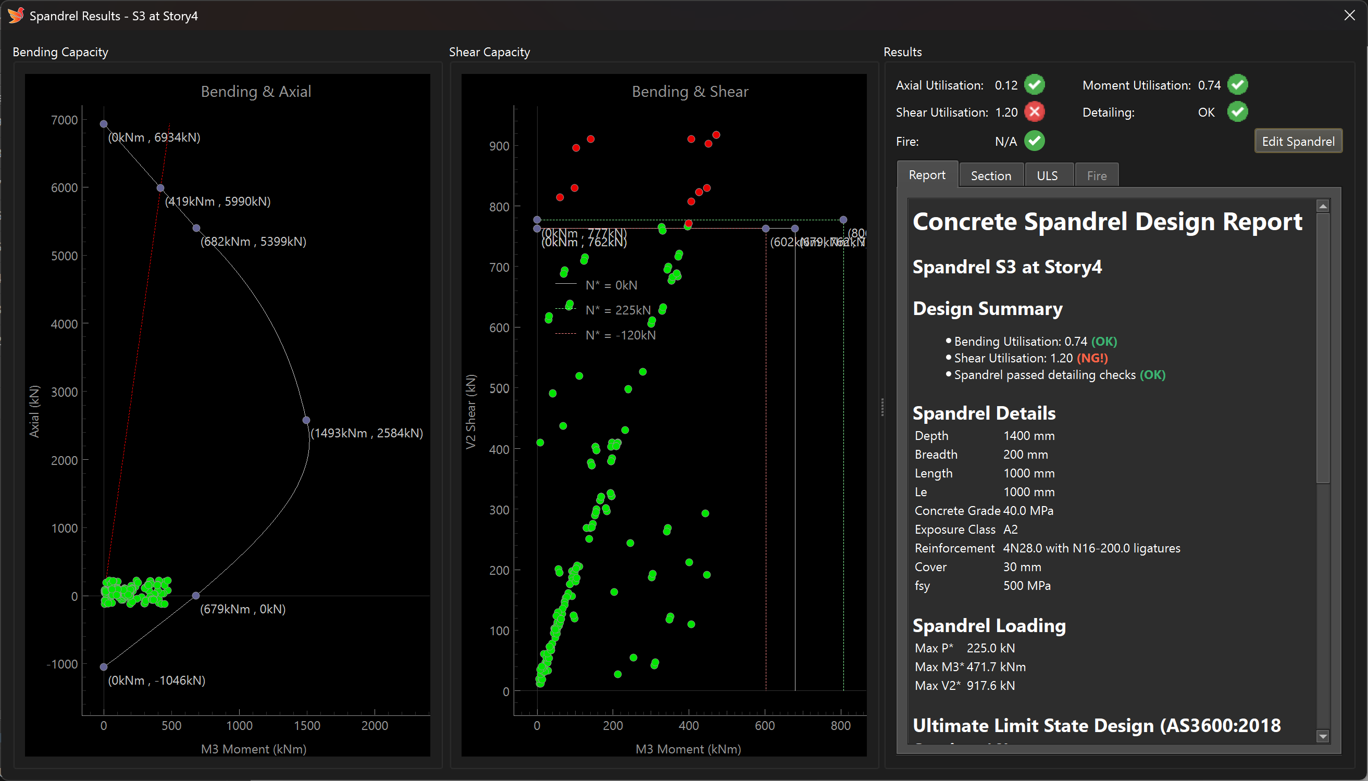The width and height of the screenshot is (1368, 781).
Task: Click the N* = 225kN legend entry
Action: pyautogui.click(x=603, y=310)
